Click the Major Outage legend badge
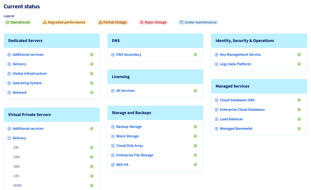 [x=153, y=22]
